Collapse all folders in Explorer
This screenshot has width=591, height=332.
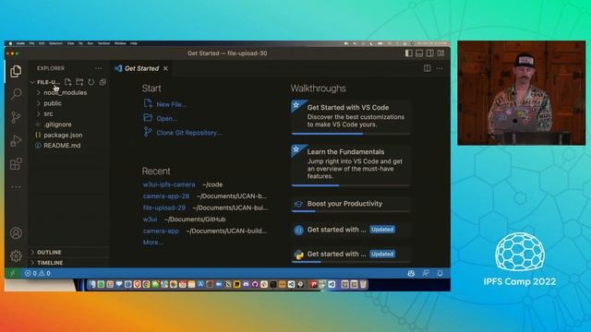[x=103, y=82]
